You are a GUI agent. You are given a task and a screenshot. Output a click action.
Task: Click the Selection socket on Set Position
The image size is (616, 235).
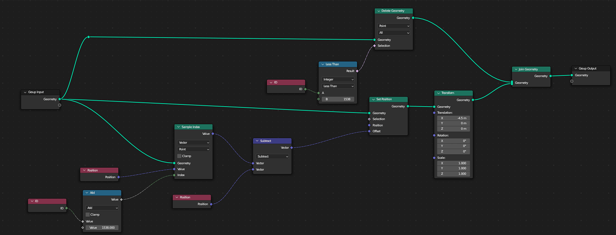pyautogui.click(x=369, y=119)
